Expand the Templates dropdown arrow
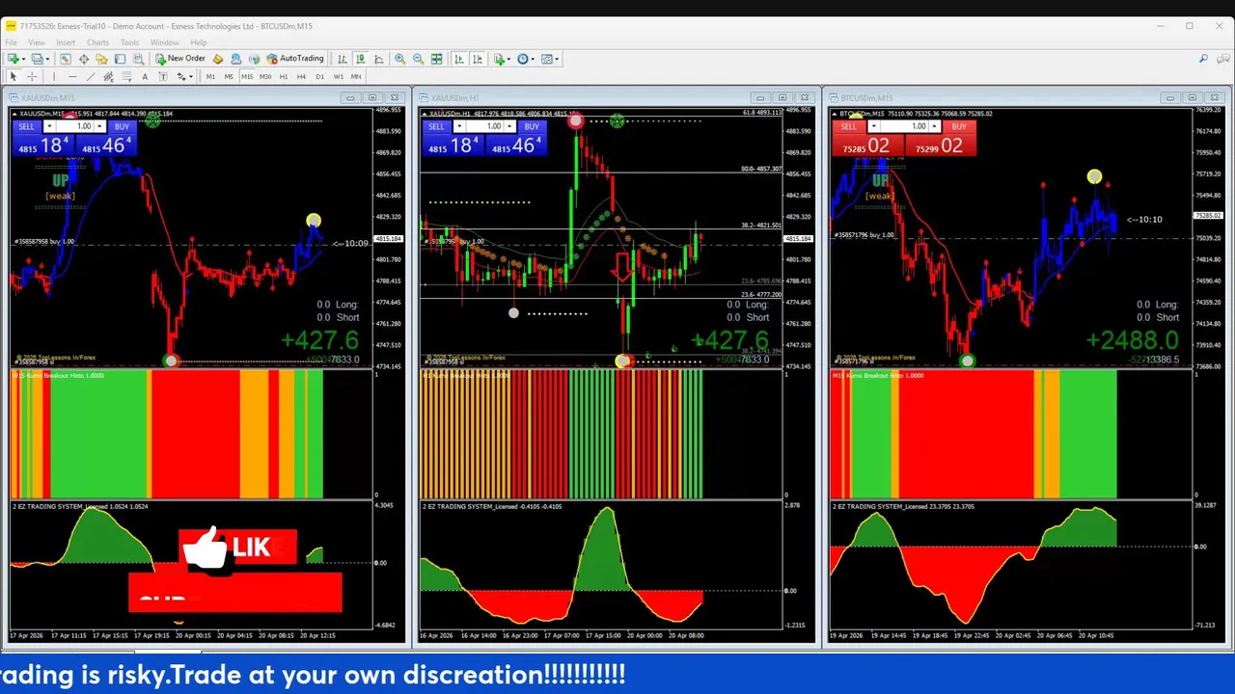 point(557,59)
